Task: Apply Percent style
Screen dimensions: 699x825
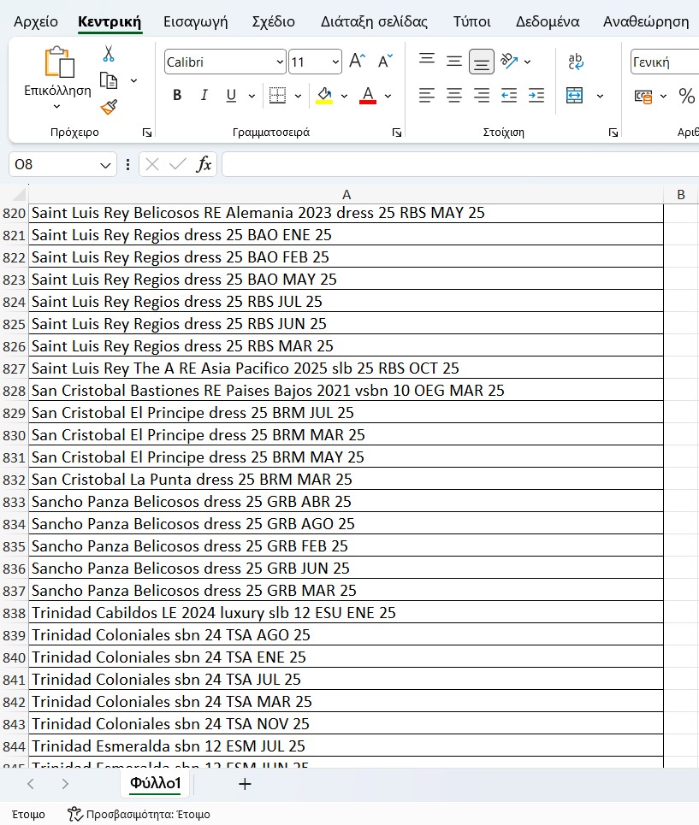Action: pos(686,96)
